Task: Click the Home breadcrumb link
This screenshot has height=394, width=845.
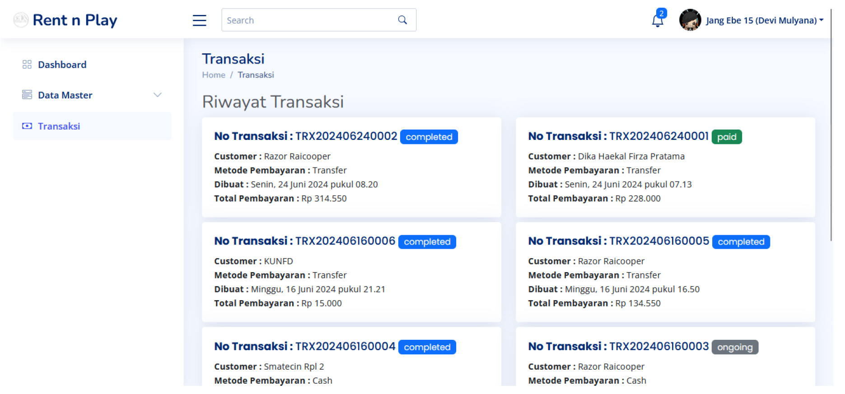Action: [213, 75]
